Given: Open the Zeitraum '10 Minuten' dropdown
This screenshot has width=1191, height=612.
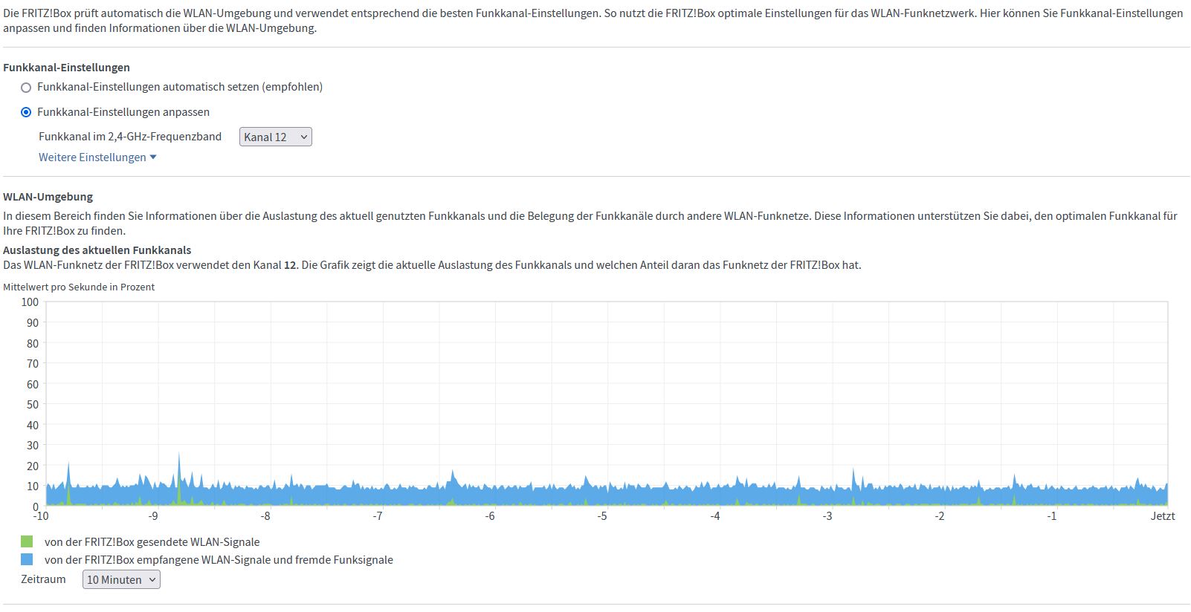Looking at the screenshot, I should point(121,579).
